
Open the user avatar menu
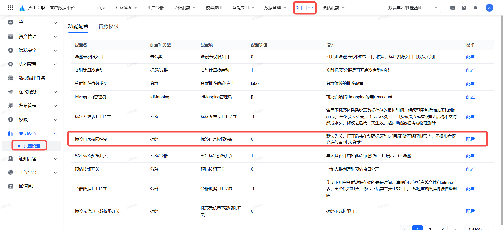[489, 8]
